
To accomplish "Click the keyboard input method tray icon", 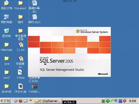I will pos(103,101).
